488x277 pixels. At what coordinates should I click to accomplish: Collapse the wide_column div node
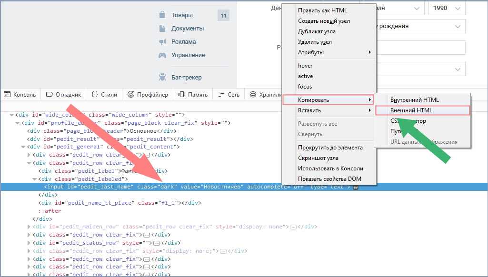click(x=11, y=115)
